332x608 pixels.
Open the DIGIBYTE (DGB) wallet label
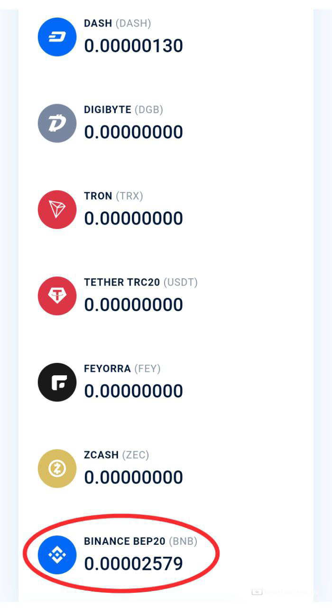[x=123, y=110]
